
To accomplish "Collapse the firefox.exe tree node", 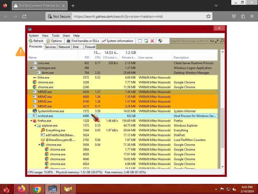I will coord(31,121).
